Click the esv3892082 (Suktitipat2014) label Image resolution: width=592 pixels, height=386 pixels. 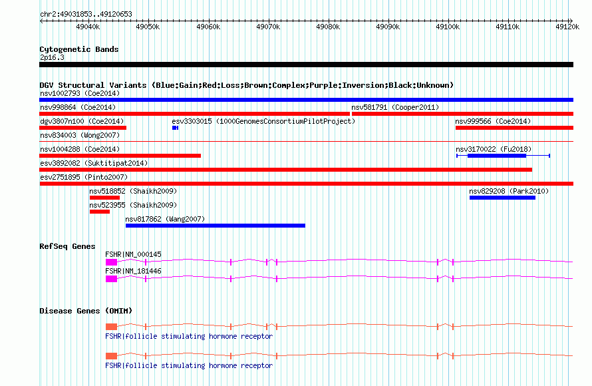click(94, 163)
